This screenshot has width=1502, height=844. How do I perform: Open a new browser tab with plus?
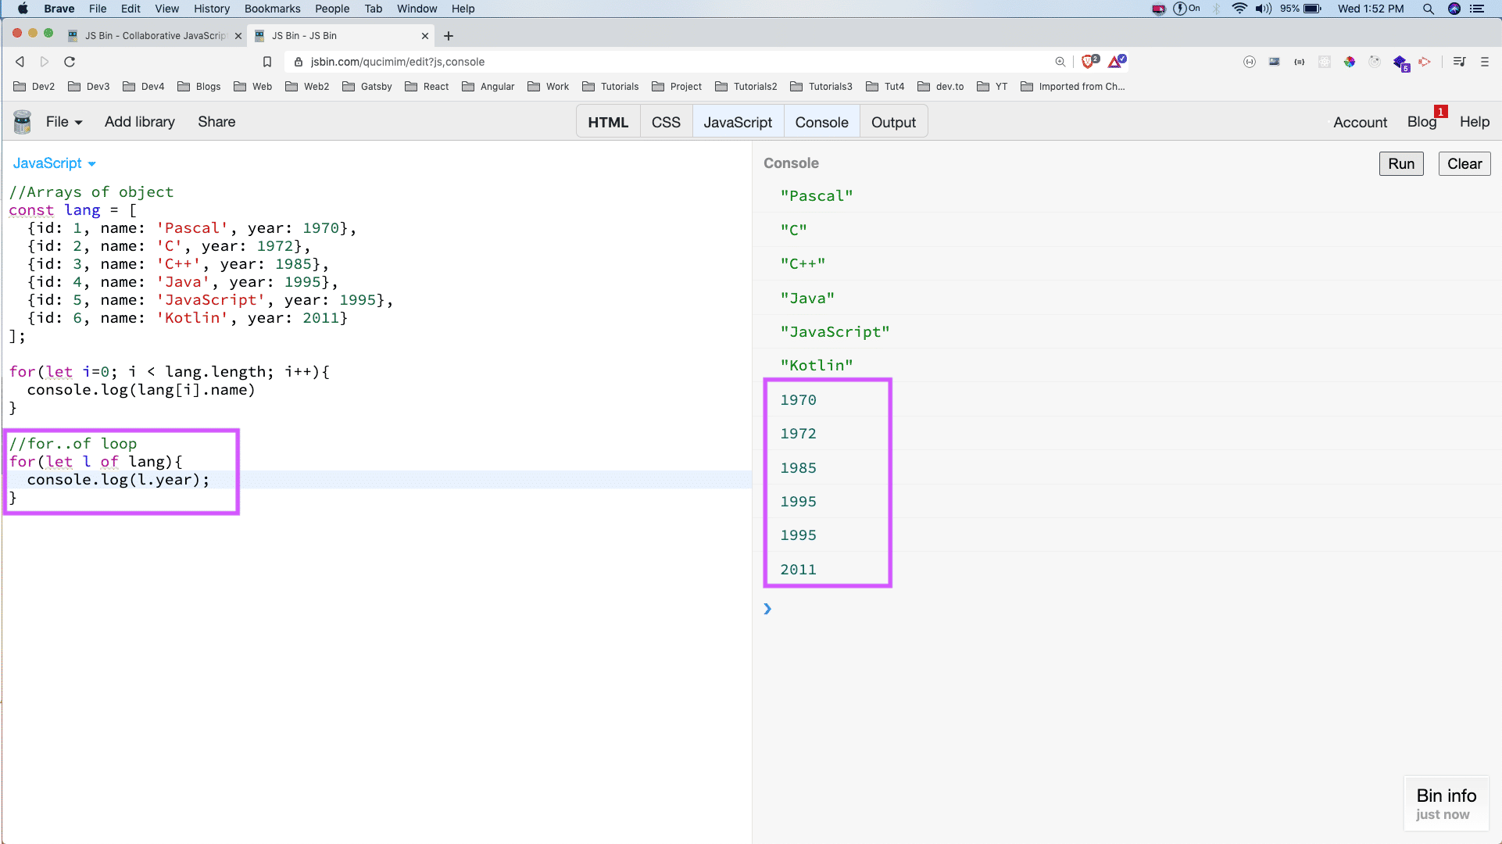coord(449,36)
